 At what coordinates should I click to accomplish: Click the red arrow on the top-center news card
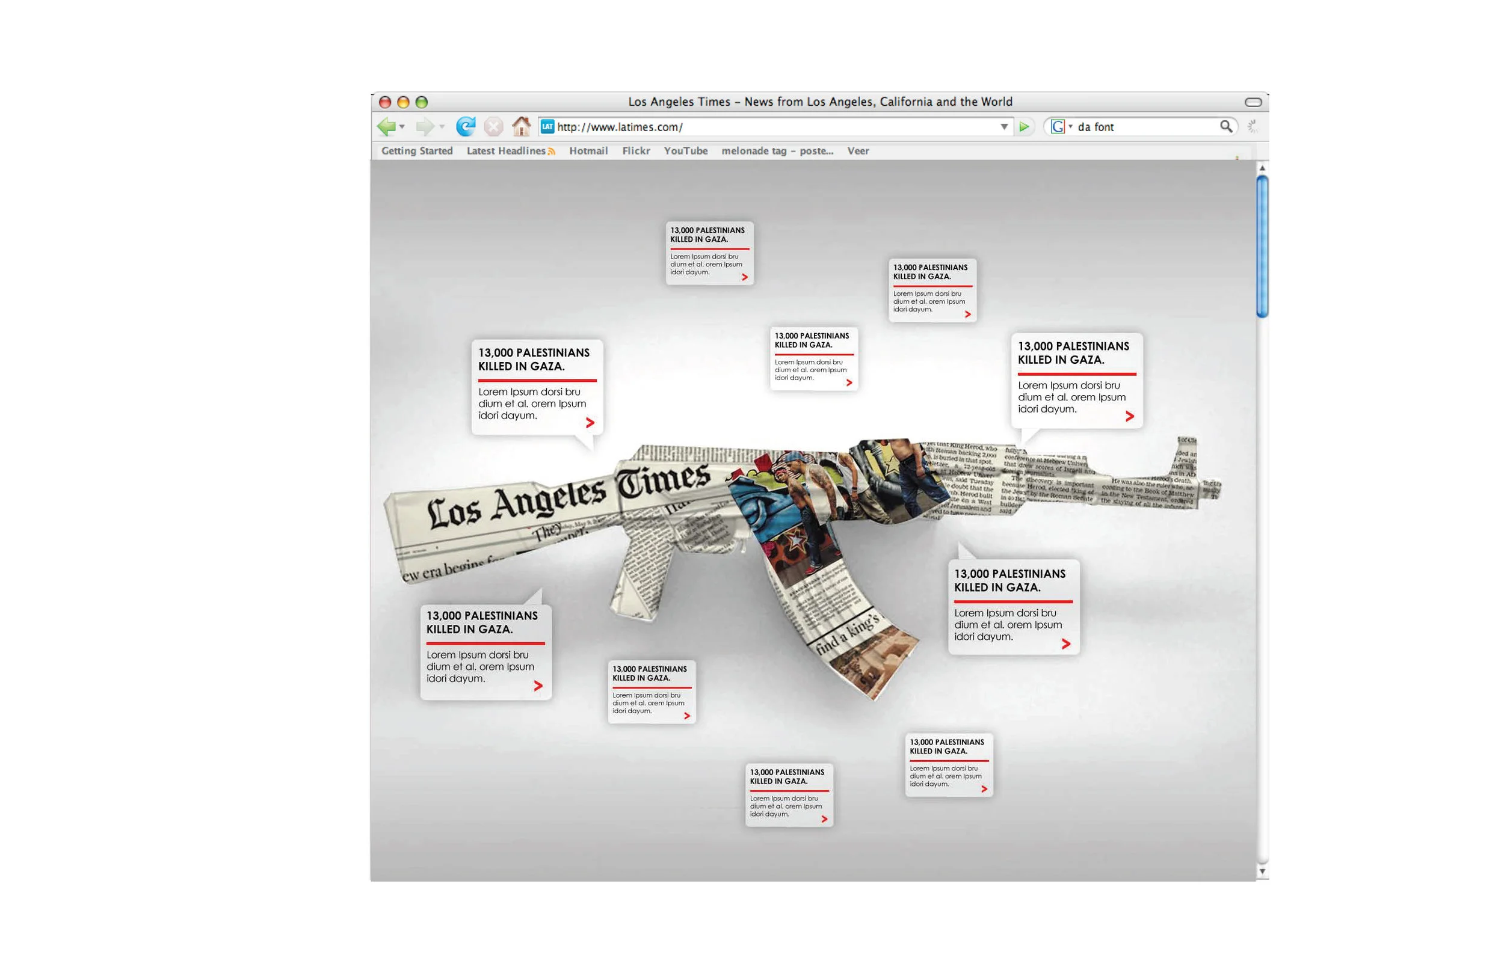[744, 277]
